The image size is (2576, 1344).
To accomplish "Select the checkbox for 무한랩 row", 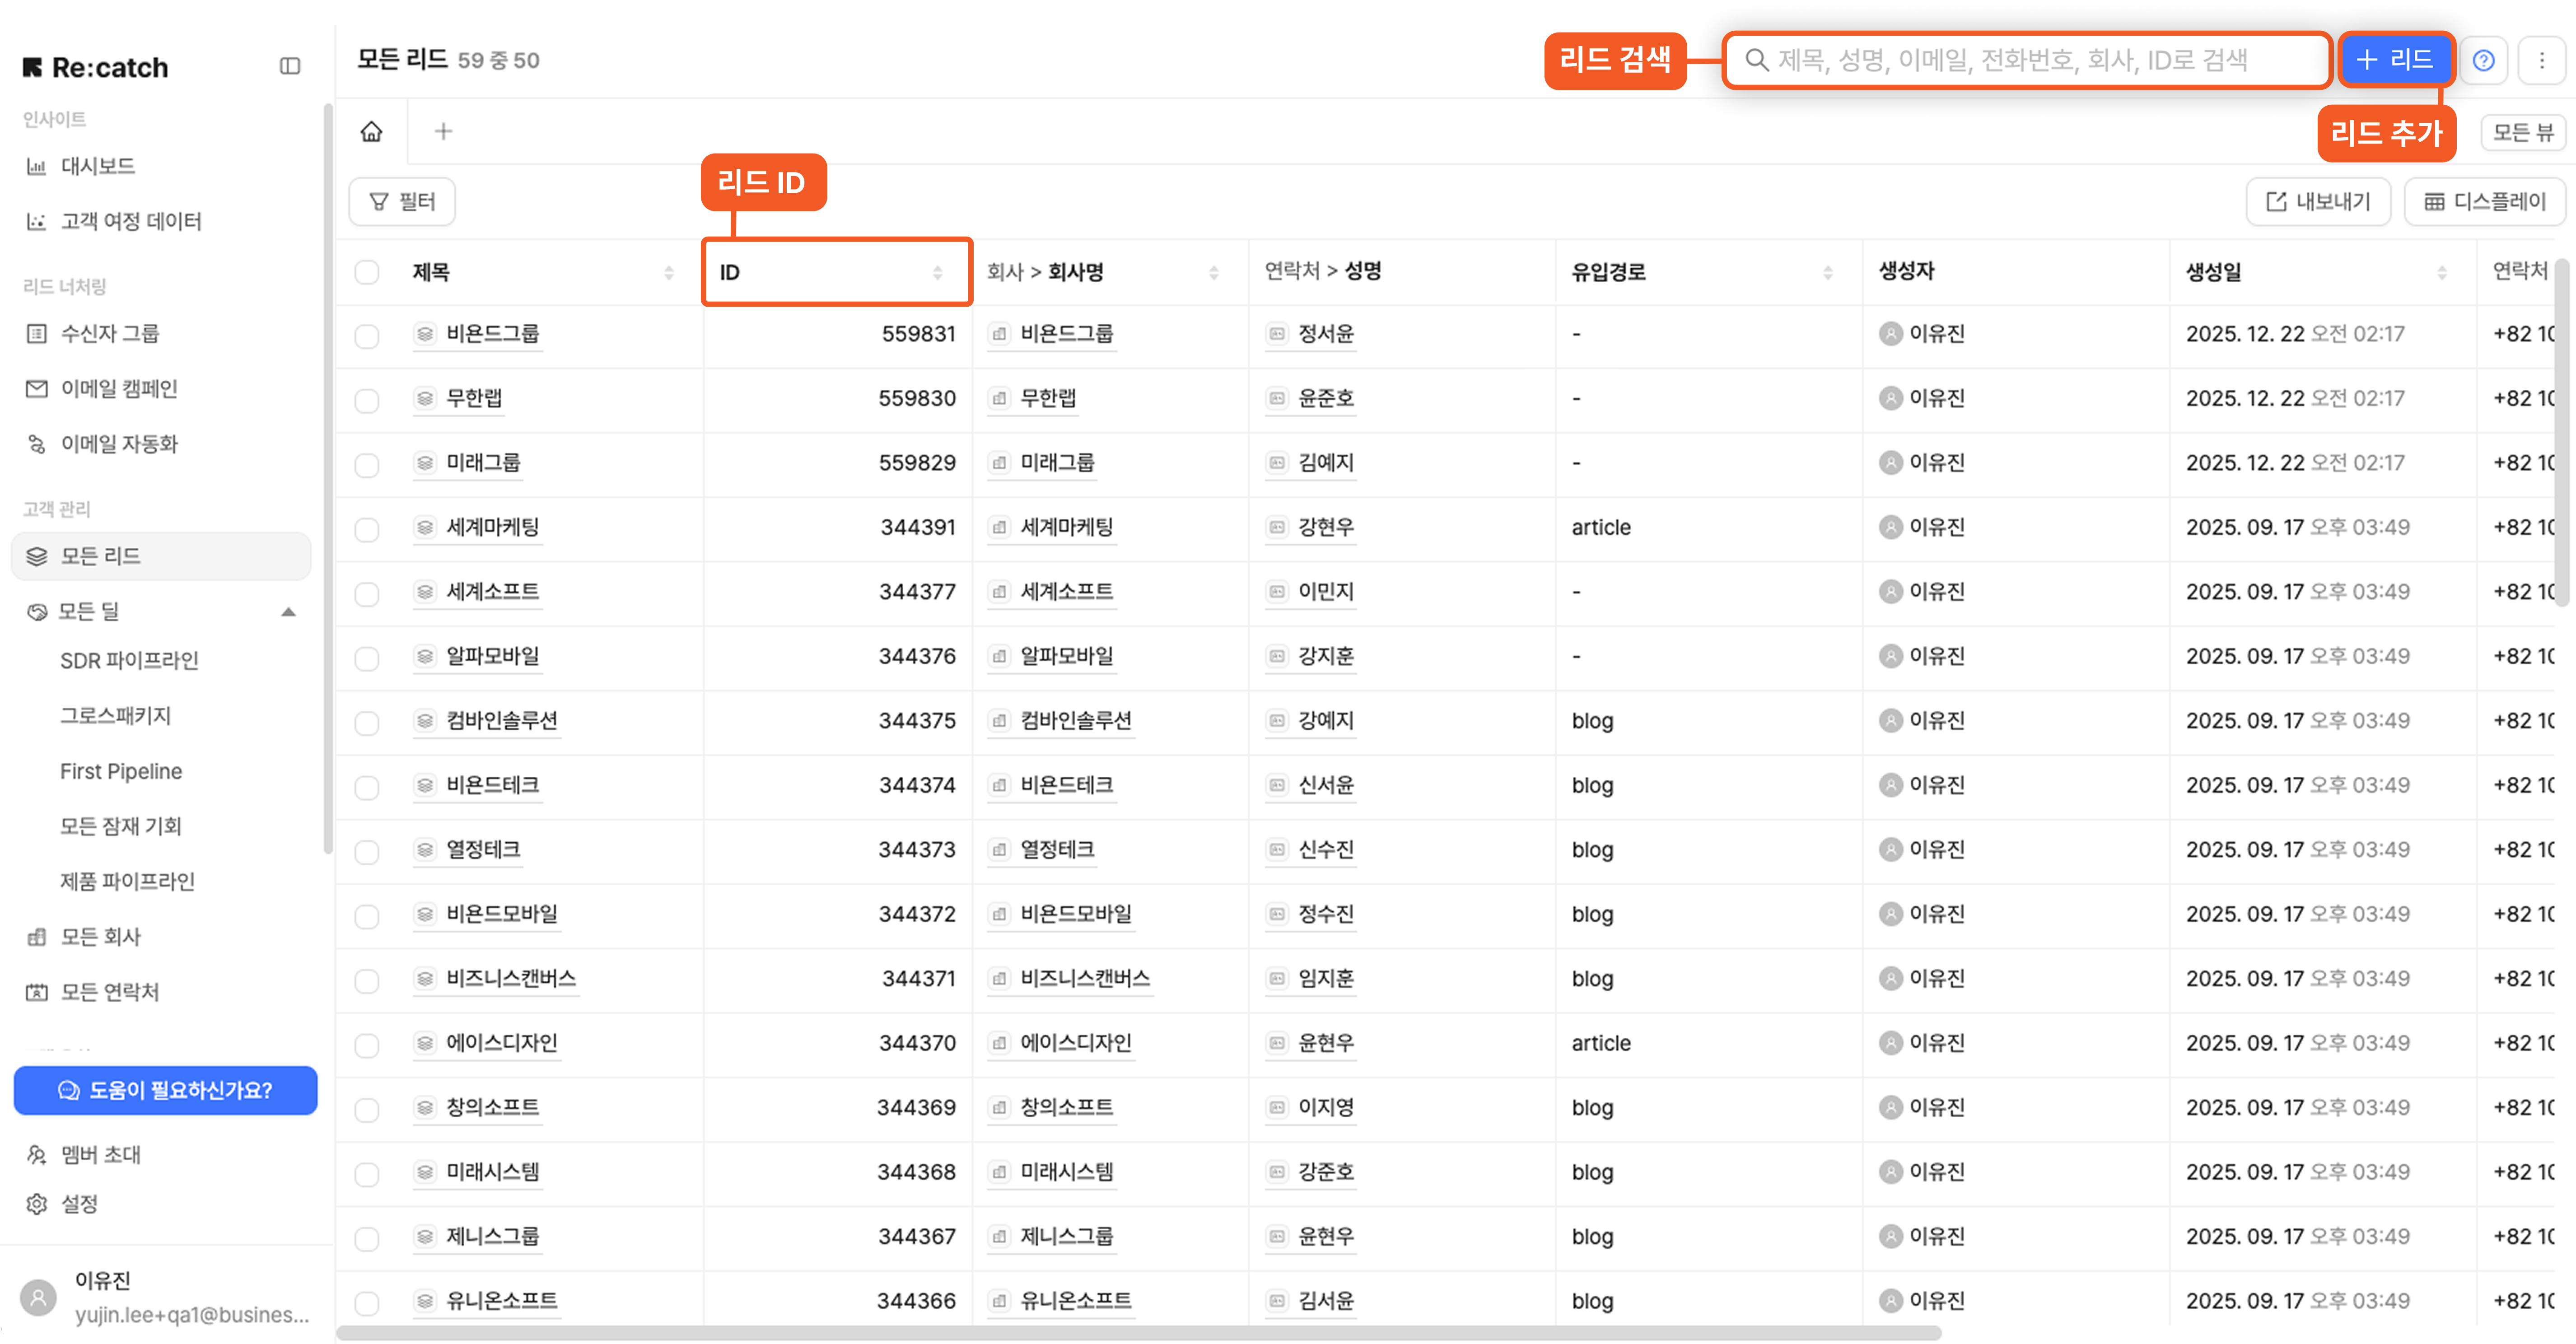I will 367,400.
